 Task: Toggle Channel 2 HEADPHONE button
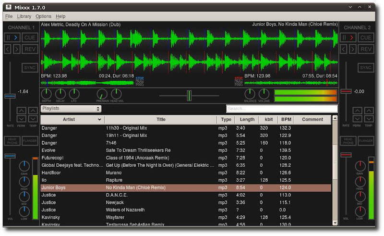348,141
